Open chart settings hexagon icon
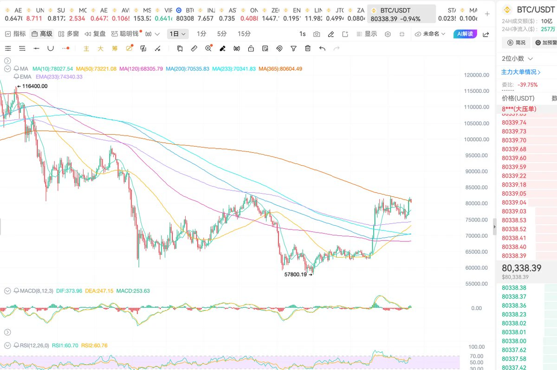The height and width of the screenshot is (370, 557). [x=388, y=34]
